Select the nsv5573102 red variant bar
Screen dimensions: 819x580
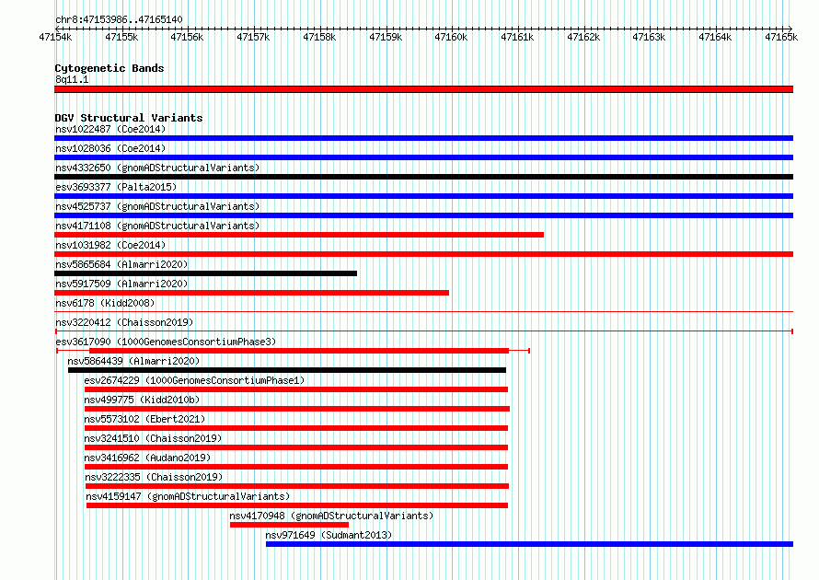[x=296, y=428]
